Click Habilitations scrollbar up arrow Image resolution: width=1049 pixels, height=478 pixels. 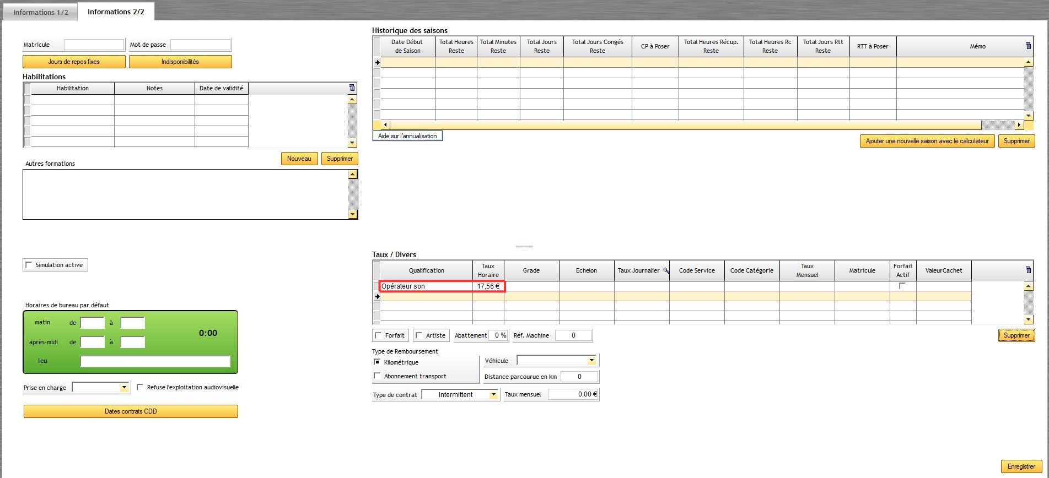pyautogui.click(x=353, y=100)
